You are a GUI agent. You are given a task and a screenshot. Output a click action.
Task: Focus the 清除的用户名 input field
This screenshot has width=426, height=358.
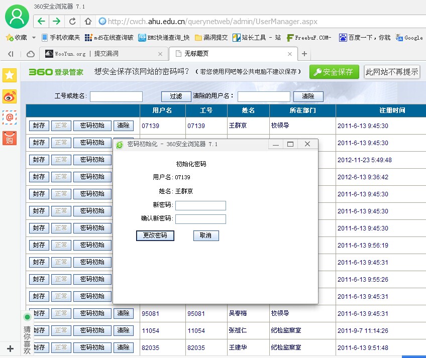(264, 96)
